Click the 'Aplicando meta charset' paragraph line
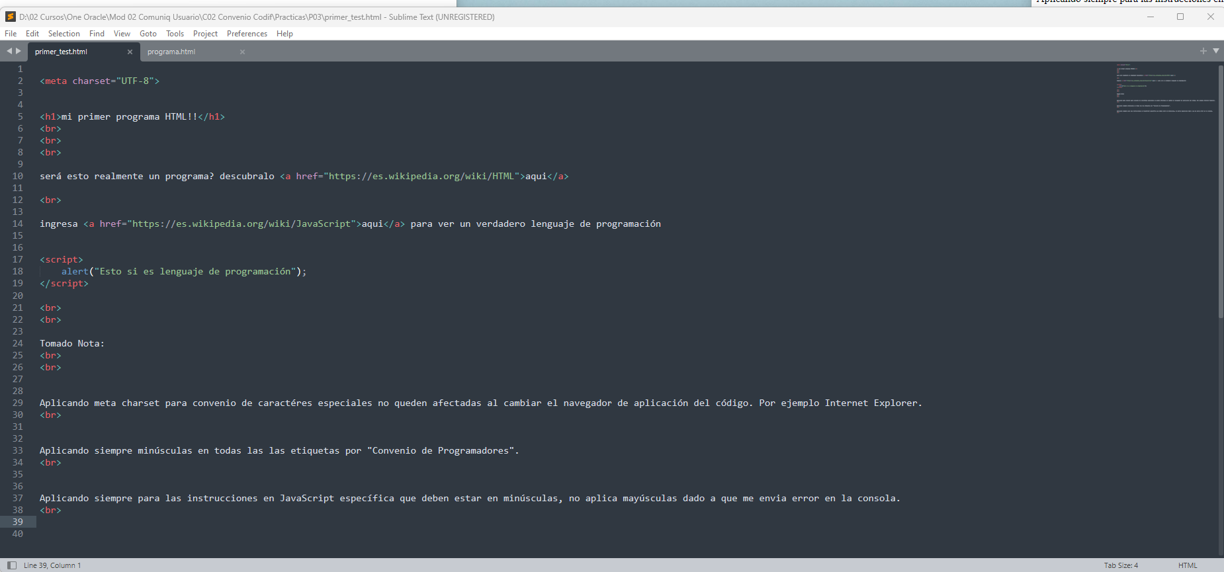The image size is (1224, 572). [480, 403]
